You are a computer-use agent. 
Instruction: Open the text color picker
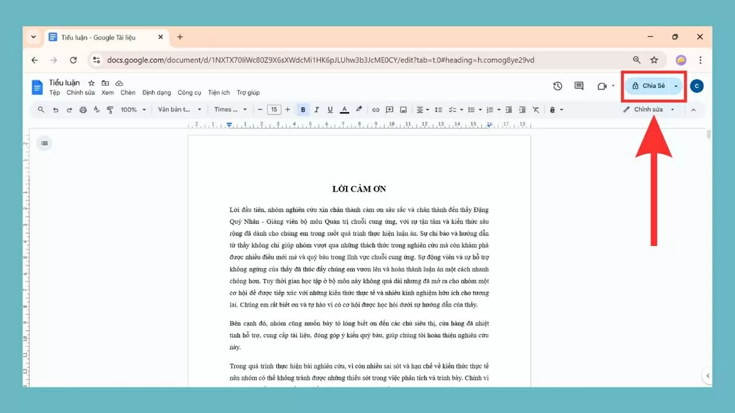coord(344,110)
